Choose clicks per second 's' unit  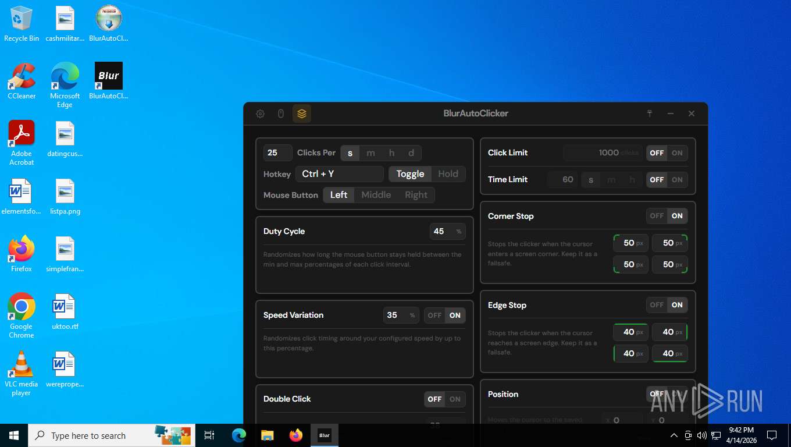[350, 153]
